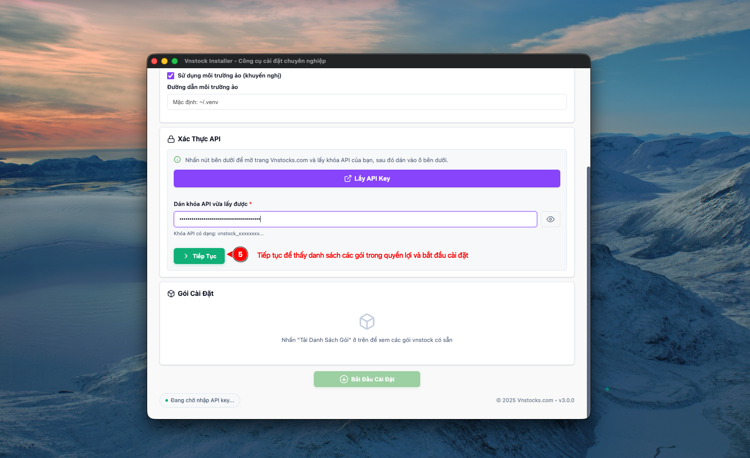This screenshot has width=750, height=458.
Task: Click the download icon on "Bắt Đầu Cài Đặt"
Action: 344,379
